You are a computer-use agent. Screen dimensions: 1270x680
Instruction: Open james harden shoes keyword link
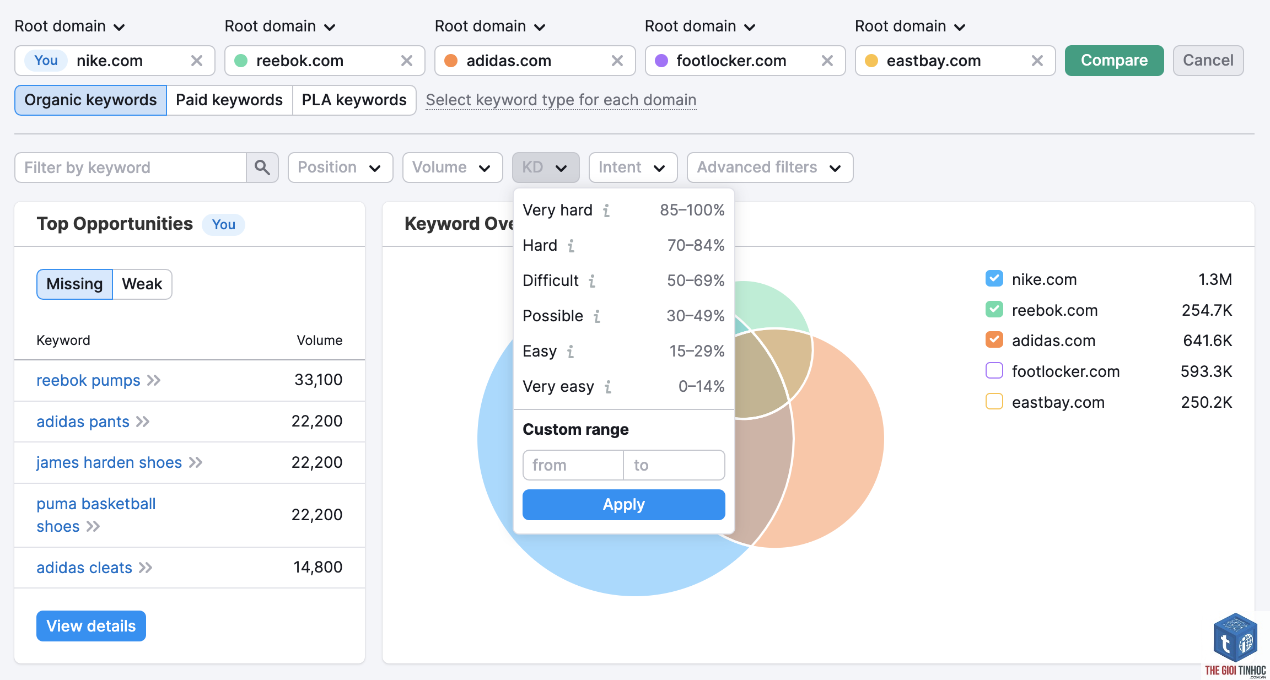tap(109, 462)
